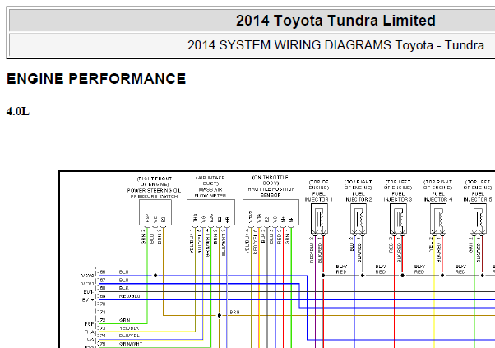Click the 'PSP' terminal label on the dashed module

90,324
